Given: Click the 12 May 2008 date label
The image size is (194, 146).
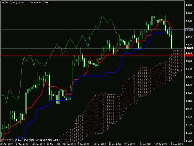Looking at the screenshot, I should [x=38, y=144].
